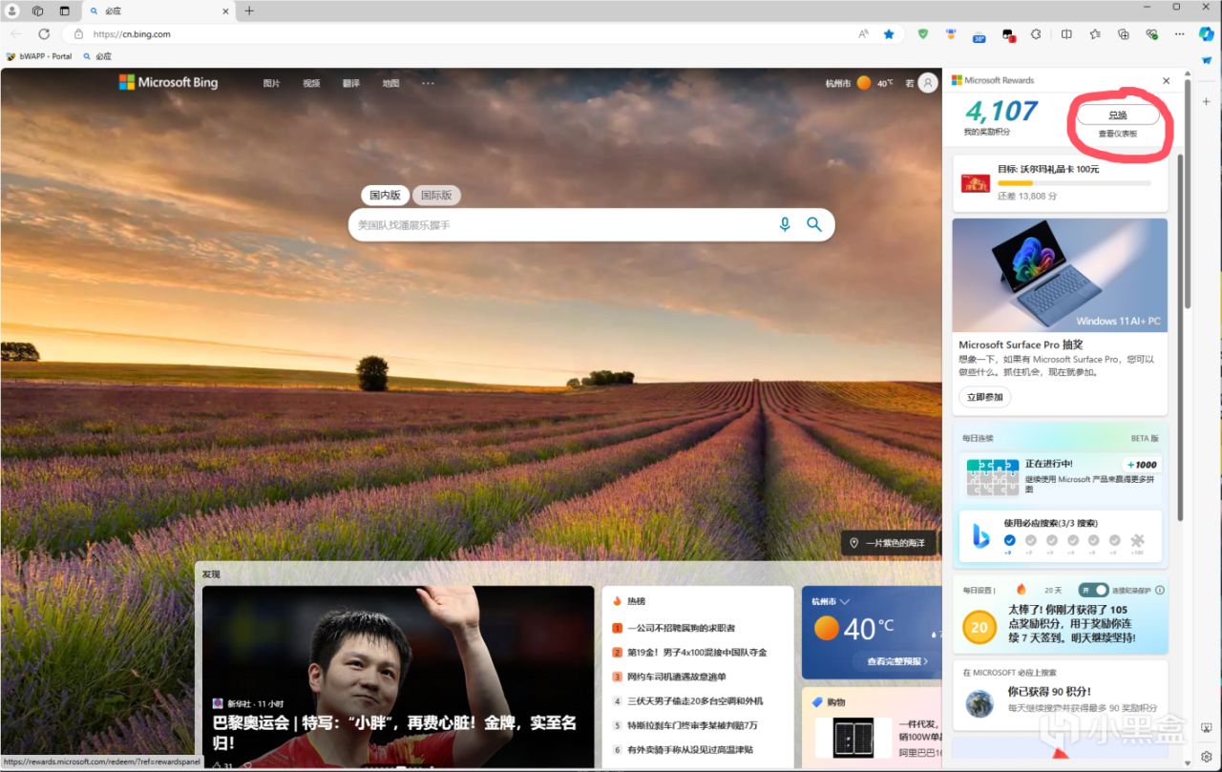
Task: Click the read aloud icon in address bar
Action: pyautogui.click(x=863, y=33)
